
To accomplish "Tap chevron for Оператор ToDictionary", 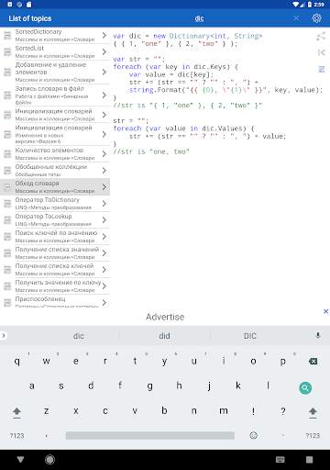I will pos(104,204).
